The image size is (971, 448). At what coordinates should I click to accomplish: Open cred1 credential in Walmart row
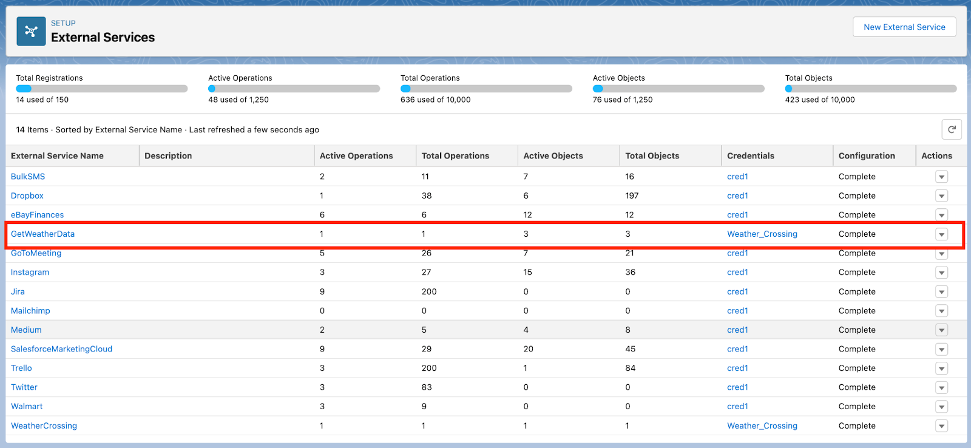[x=737, y=406]
